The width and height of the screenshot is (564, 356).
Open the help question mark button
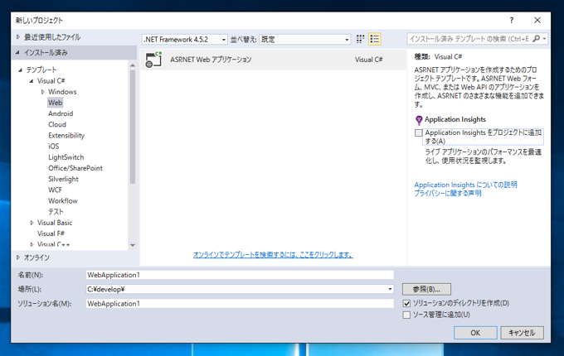[x=512, y=21]
